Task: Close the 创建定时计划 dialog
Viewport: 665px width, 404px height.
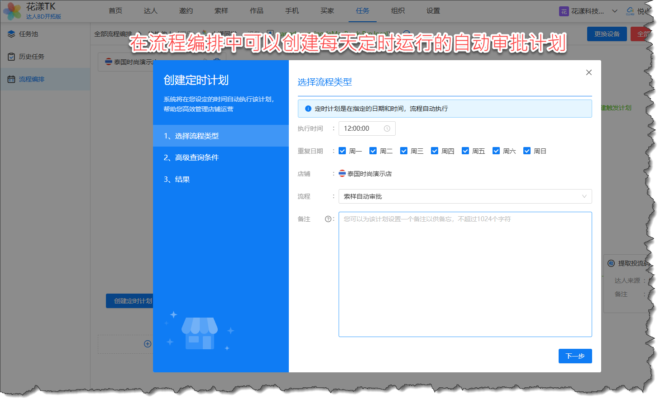Action: 588,72
